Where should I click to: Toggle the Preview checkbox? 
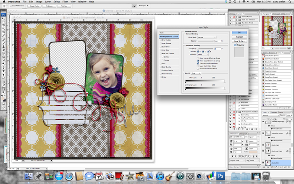pyautogui.click(x=236, y=45)
